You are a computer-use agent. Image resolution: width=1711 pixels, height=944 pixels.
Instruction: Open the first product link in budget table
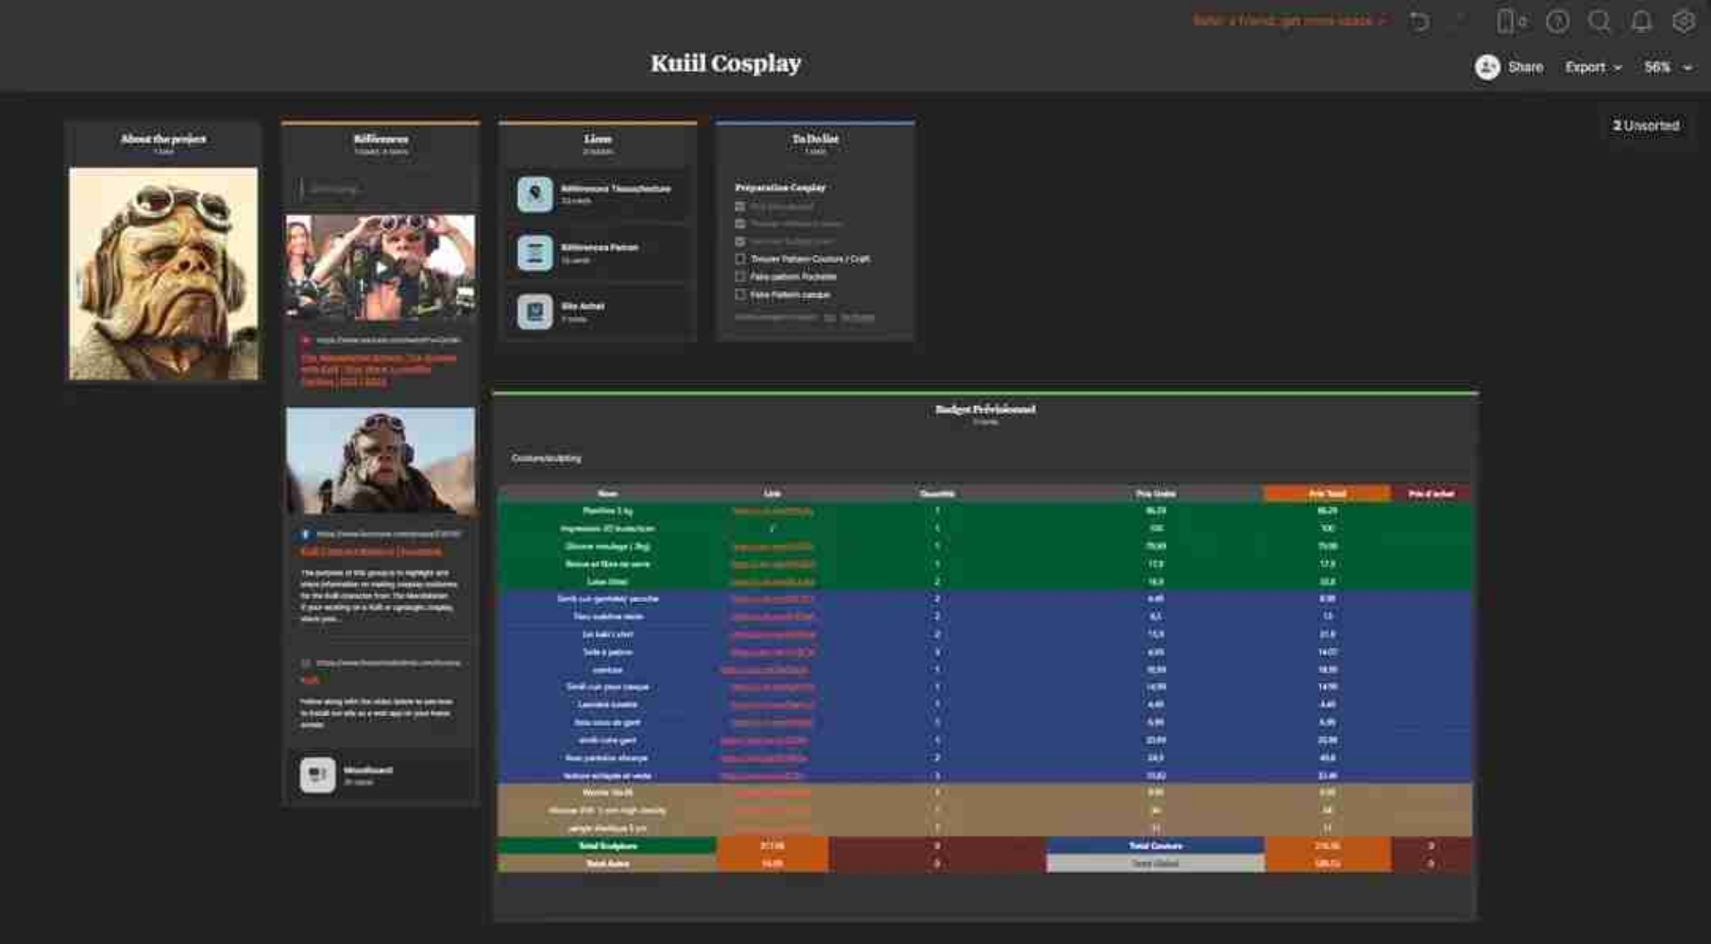771,511
